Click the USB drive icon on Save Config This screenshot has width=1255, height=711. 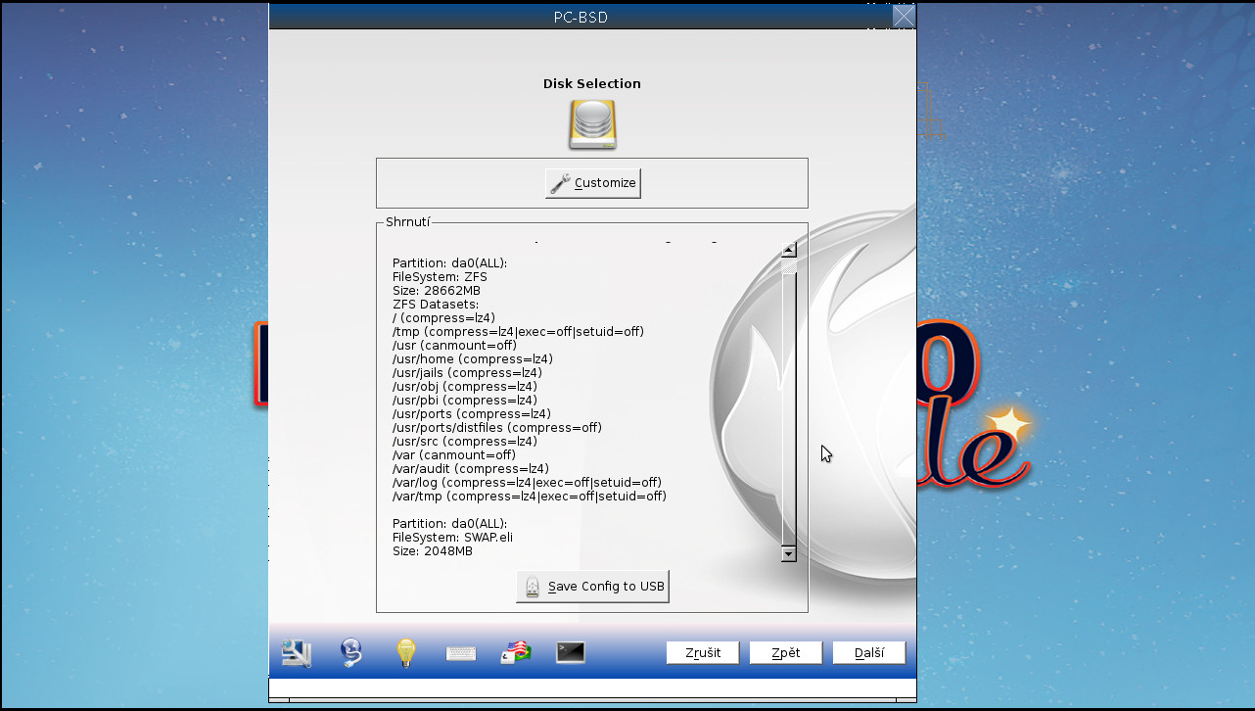click(x=532, y=586)
